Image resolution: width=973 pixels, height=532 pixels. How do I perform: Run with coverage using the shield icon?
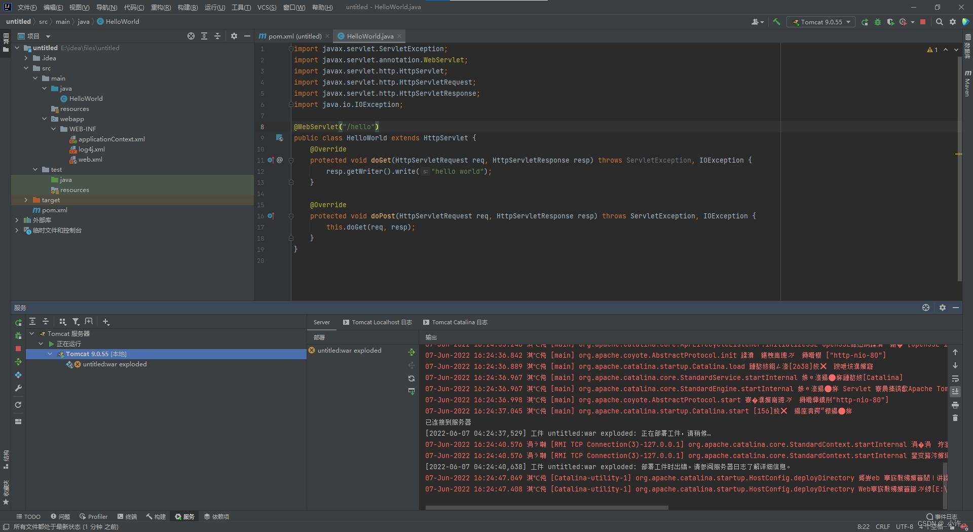point(890,22)
